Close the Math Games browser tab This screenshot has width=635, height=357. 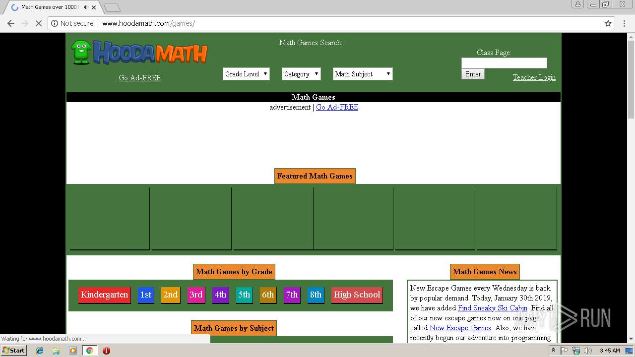tap(94, 7)
